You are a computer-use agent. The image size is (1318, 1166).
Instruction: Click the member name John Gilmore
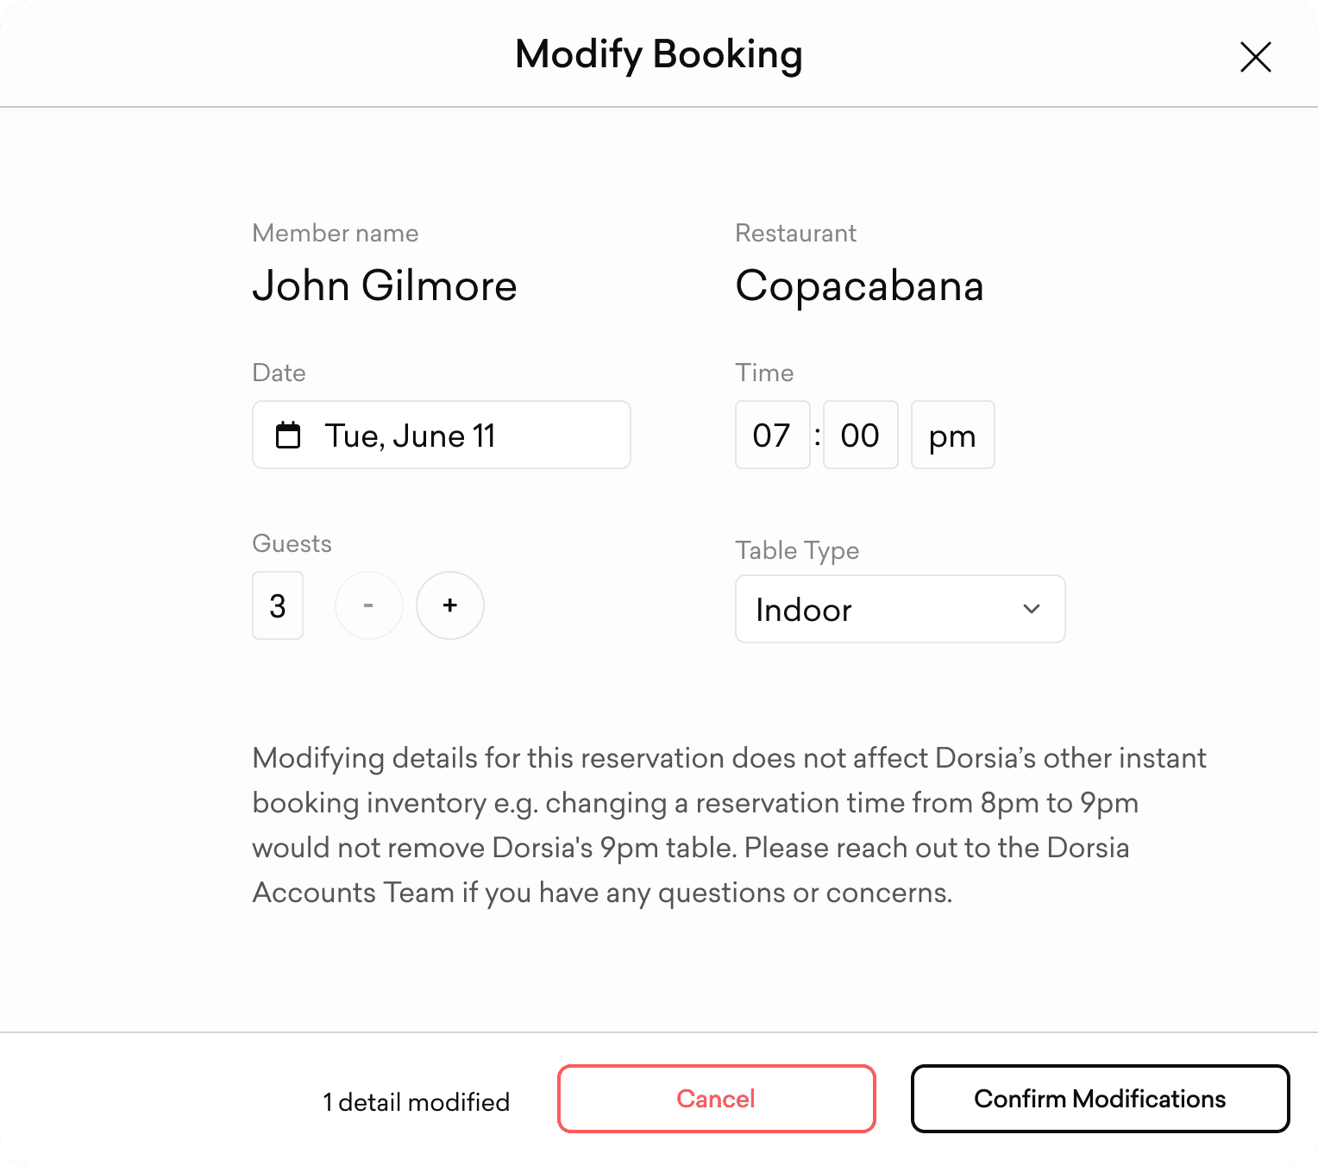coord(385,286)
